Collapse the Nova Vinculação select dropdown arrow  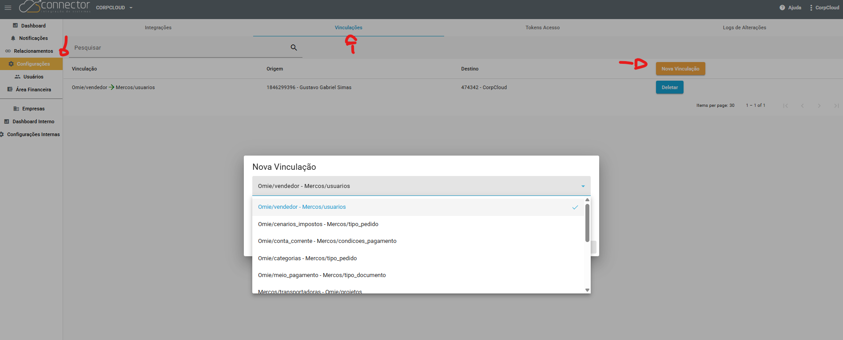[583, 186]
